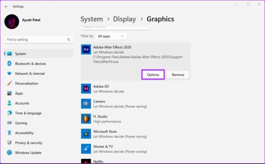265x164 pixels.
Task: Click the Accessibility figure icon
Action: coord(9,133)
